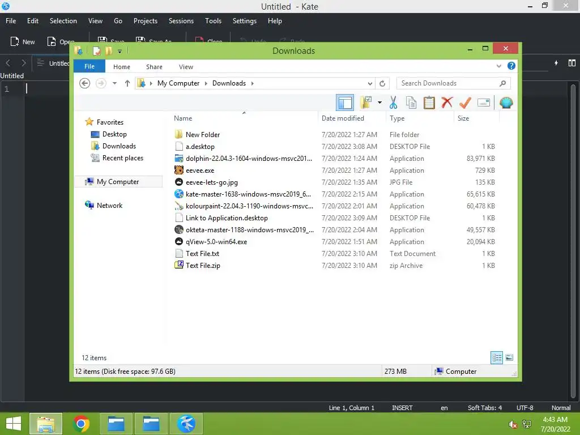Open quick access toolbar customize dropdown
The width and height of the screenshot is (580, 435).
coord(120,51)
